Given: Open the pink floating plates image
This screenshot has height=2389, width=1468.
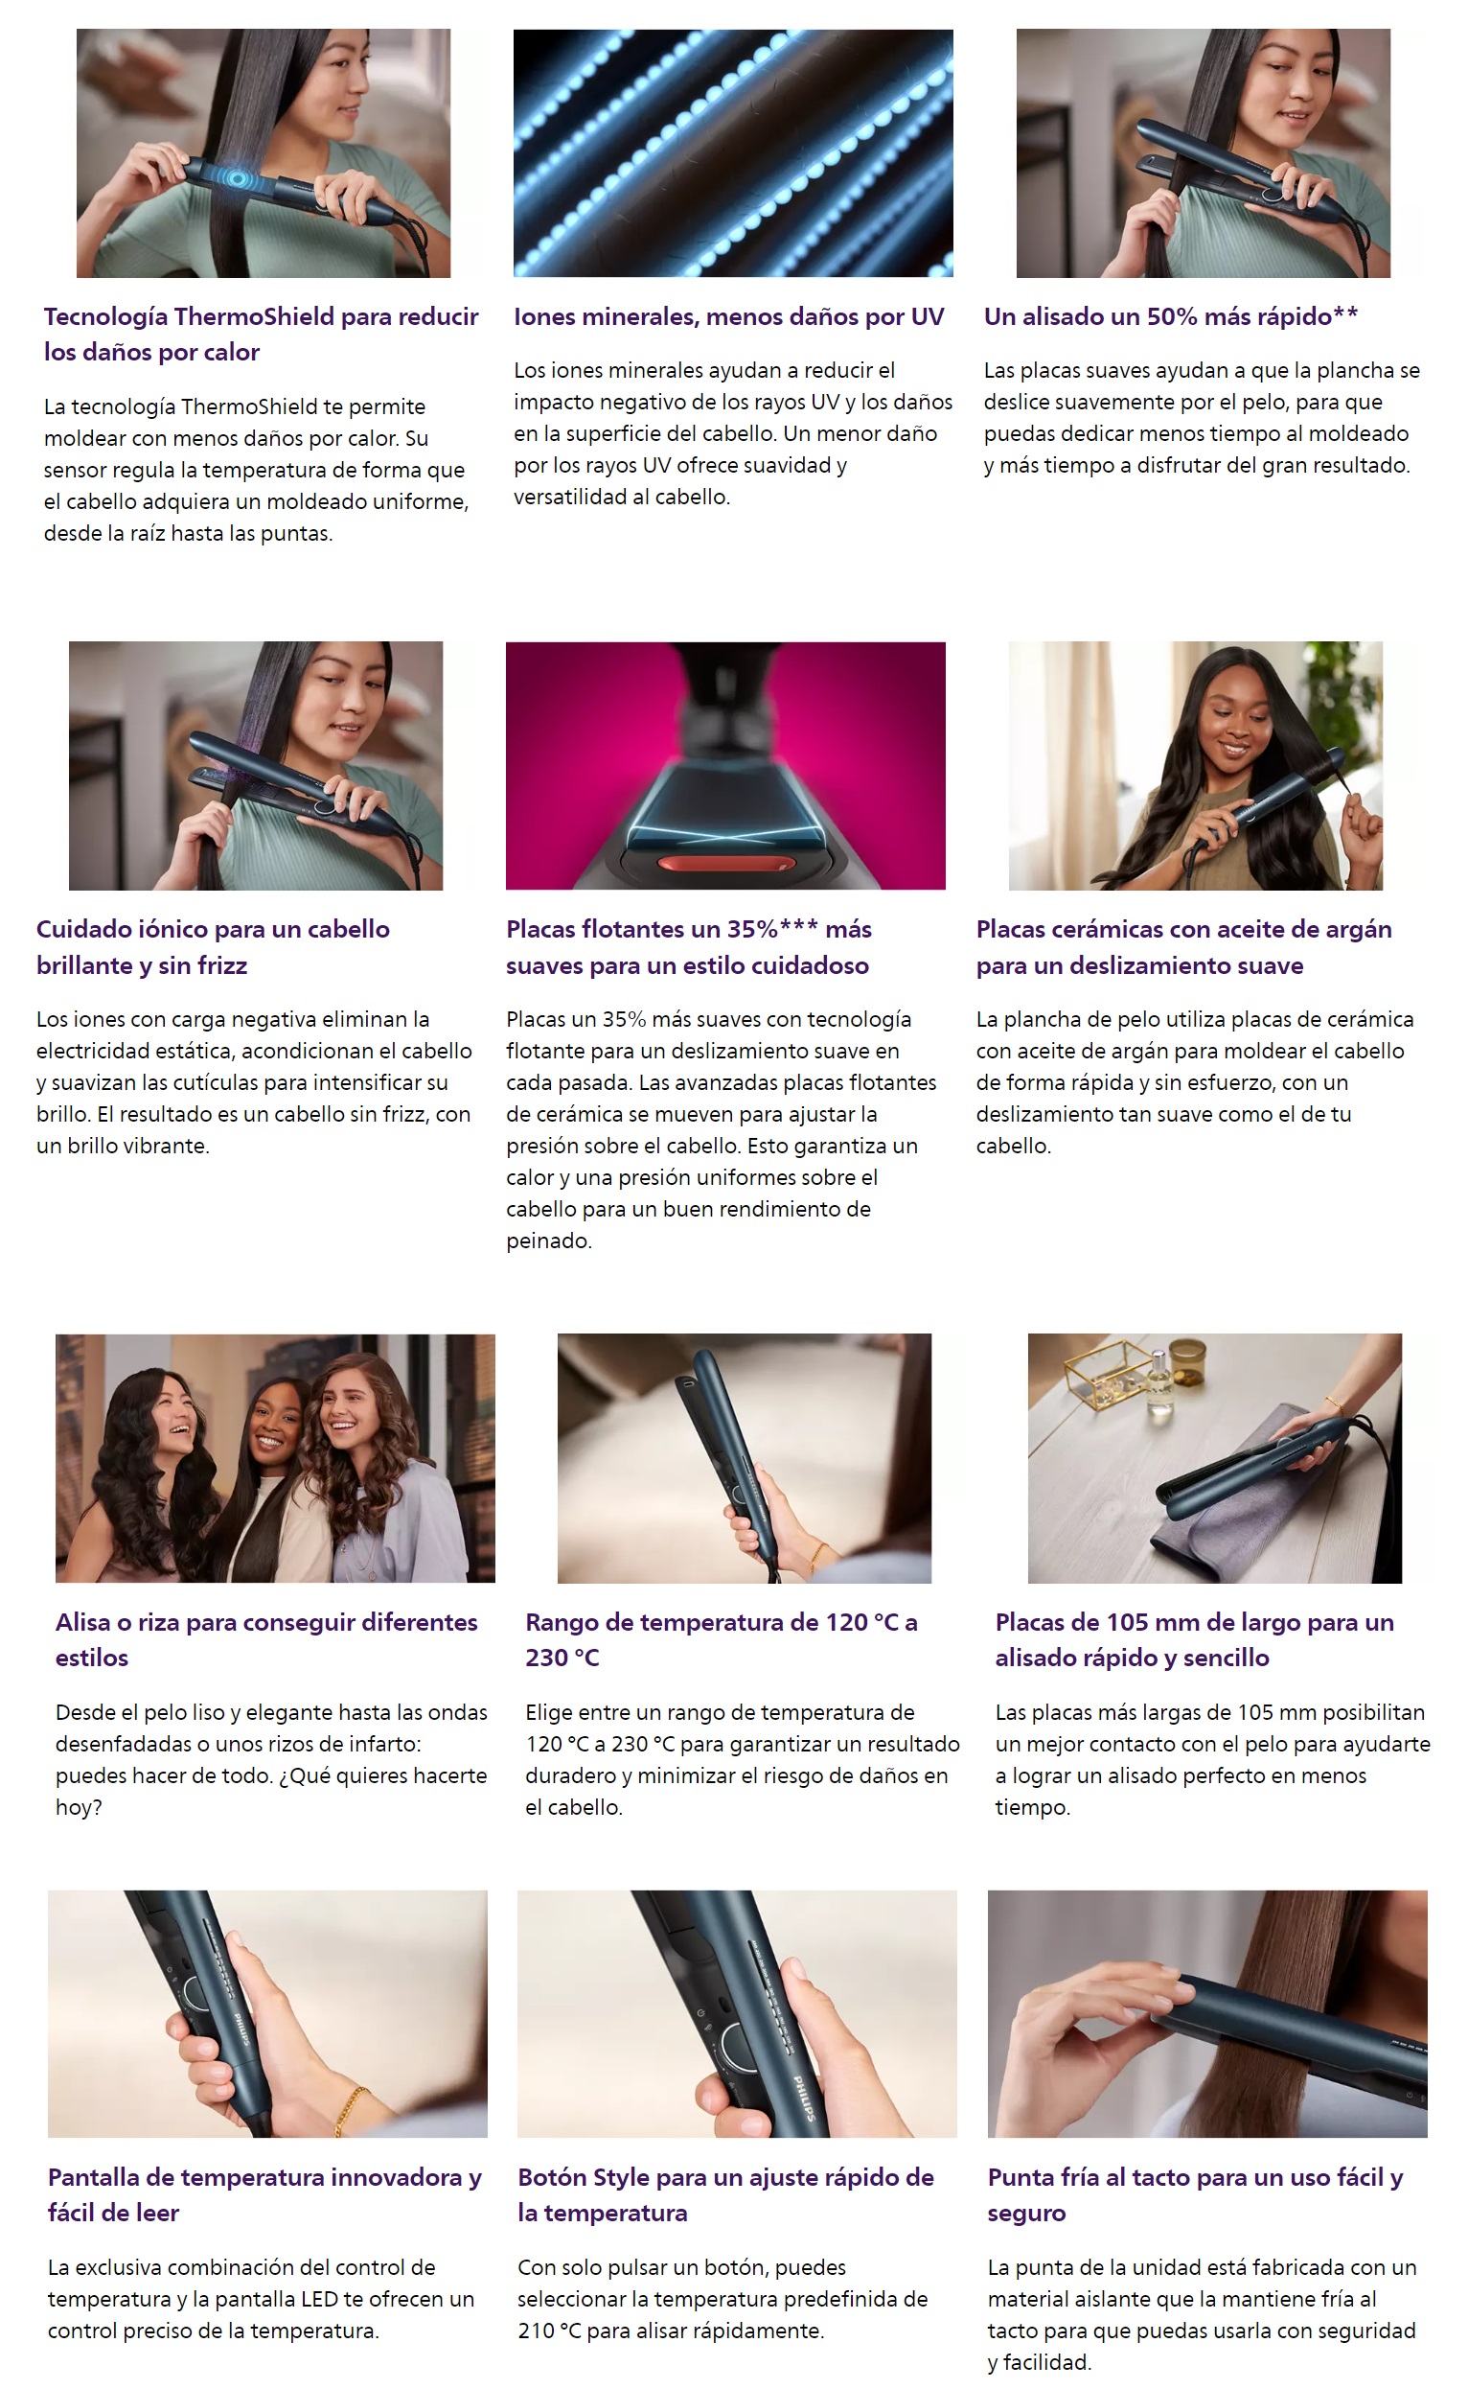Looking at the screenshot, I should click(x=725, y=765).
